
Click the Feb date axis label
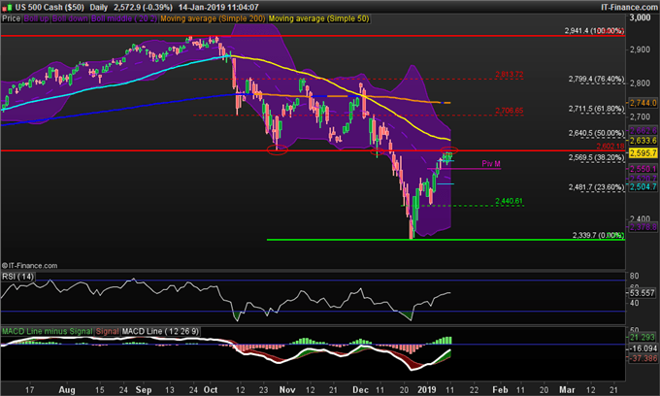(500, 389)
